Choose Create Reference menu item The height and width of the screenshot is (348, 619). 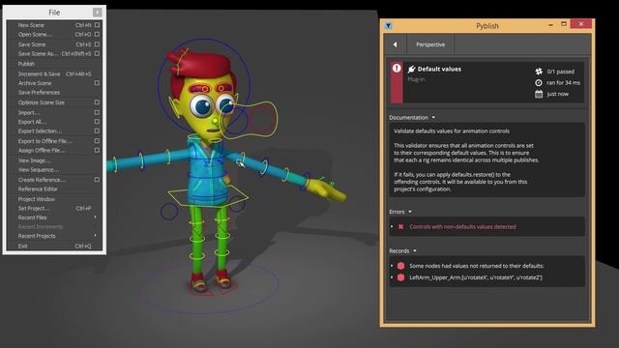42,180
